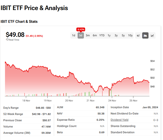163x140 pixels.
Task: Click the Real Time clock icon
Action: 7,40
